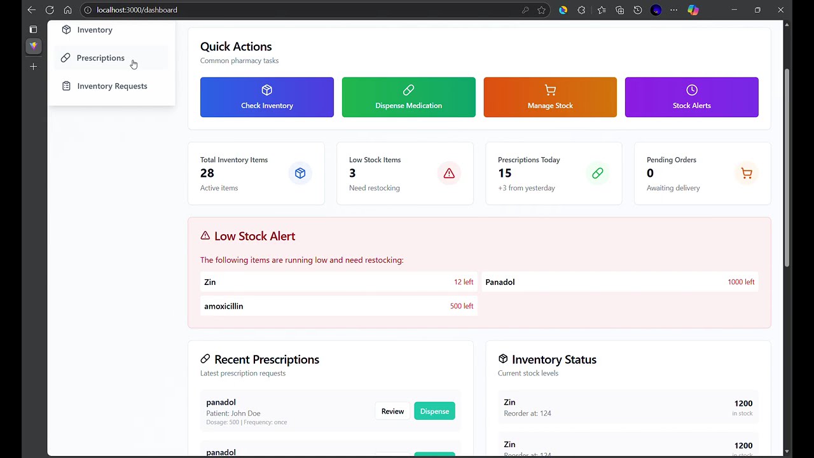Screen dimensions: 814x458
Task: Open the Copilot icon in the toolbar
Action: click(693, 10)
